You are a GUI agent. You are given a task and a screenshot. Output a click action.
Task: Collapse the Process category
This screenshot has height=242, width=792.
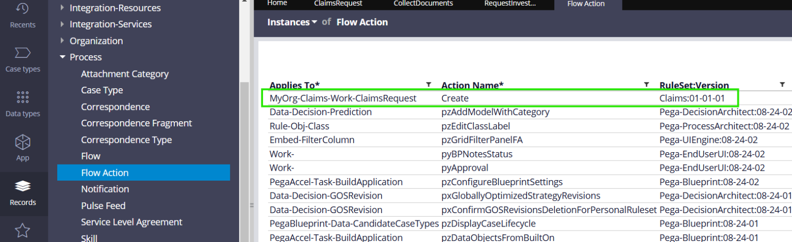click(62, 57)
